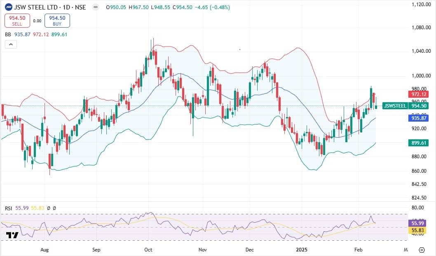Collapse the indicator legend with the chevron arrow
The width and height of the screenshot is (436, 256).
(x=11, y=45)
